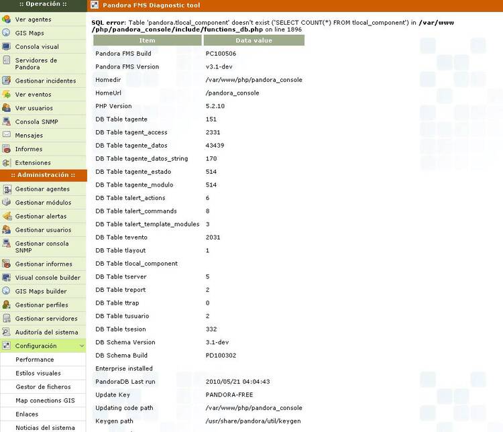Screen dimensions: 503x432
Task: Click the Ver eventos icon
Action: point(7,95)
